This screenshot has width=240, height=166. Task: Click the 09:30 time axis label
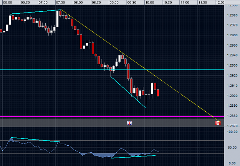point(132,3)
